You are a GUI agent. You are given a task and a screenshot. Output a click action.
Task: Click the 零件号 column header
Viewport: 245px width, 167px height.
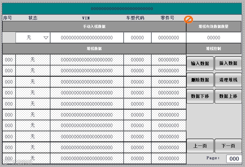click(167, 18)
